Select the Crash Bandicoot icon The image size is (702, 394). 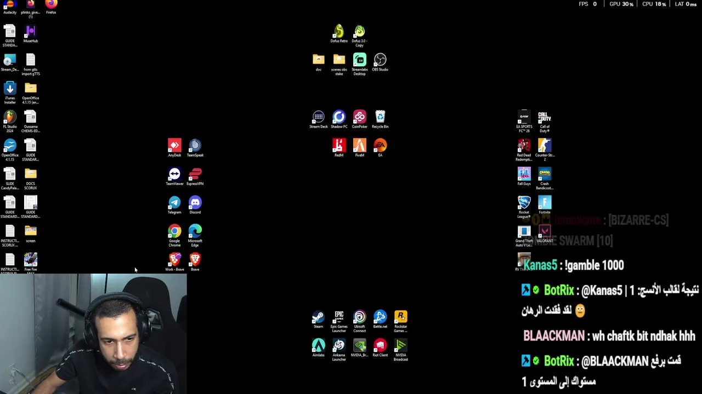pyautogui.click(x=545, y=178)
